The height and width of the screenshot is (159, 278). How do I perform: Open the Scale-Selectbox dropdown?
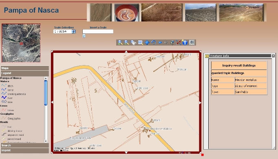[74, 31]
